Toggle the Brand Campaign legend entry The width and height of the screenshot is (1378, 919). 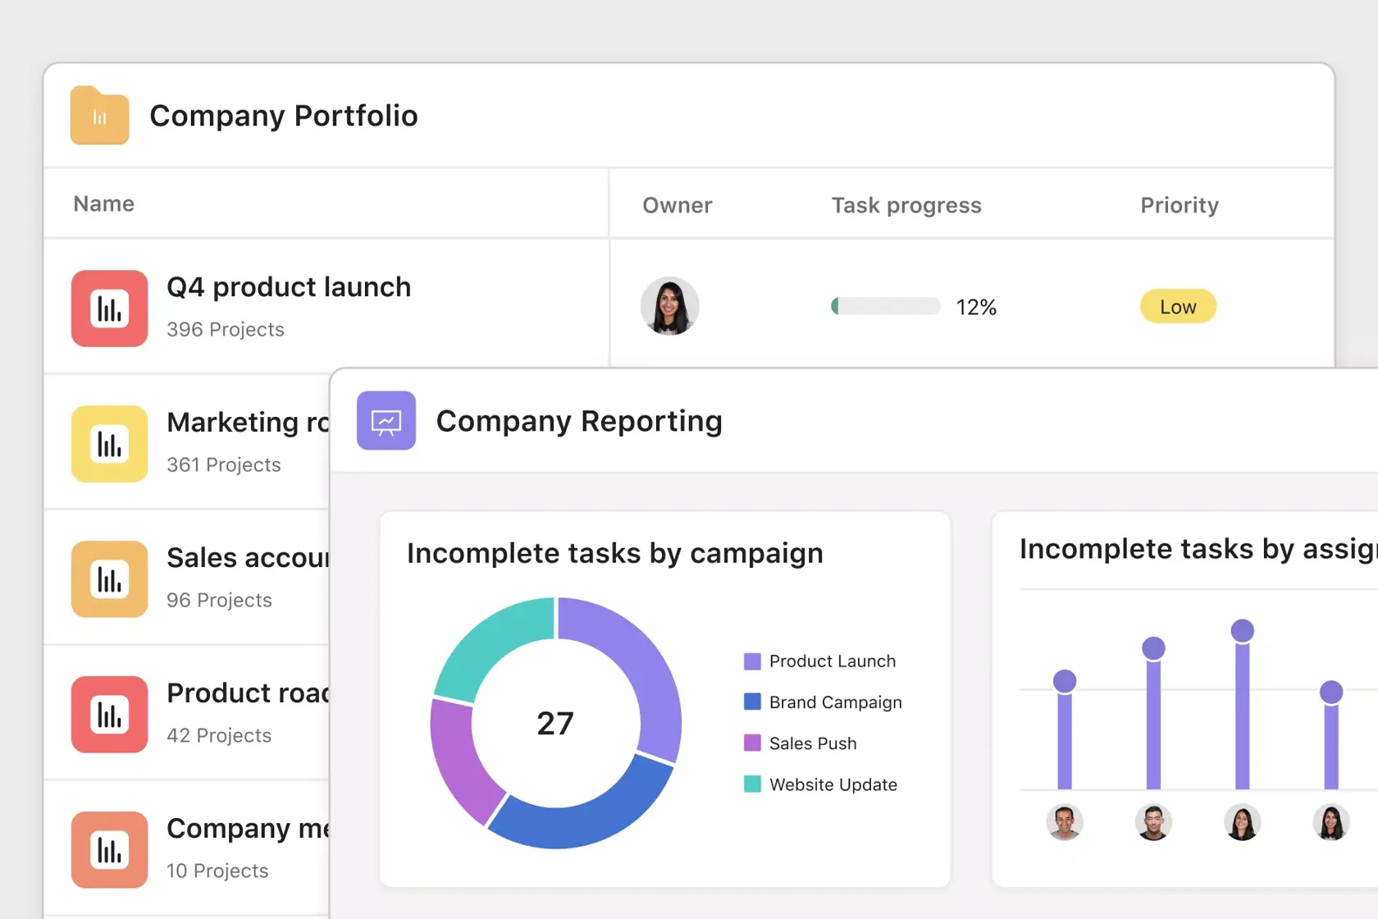point(824,702)
